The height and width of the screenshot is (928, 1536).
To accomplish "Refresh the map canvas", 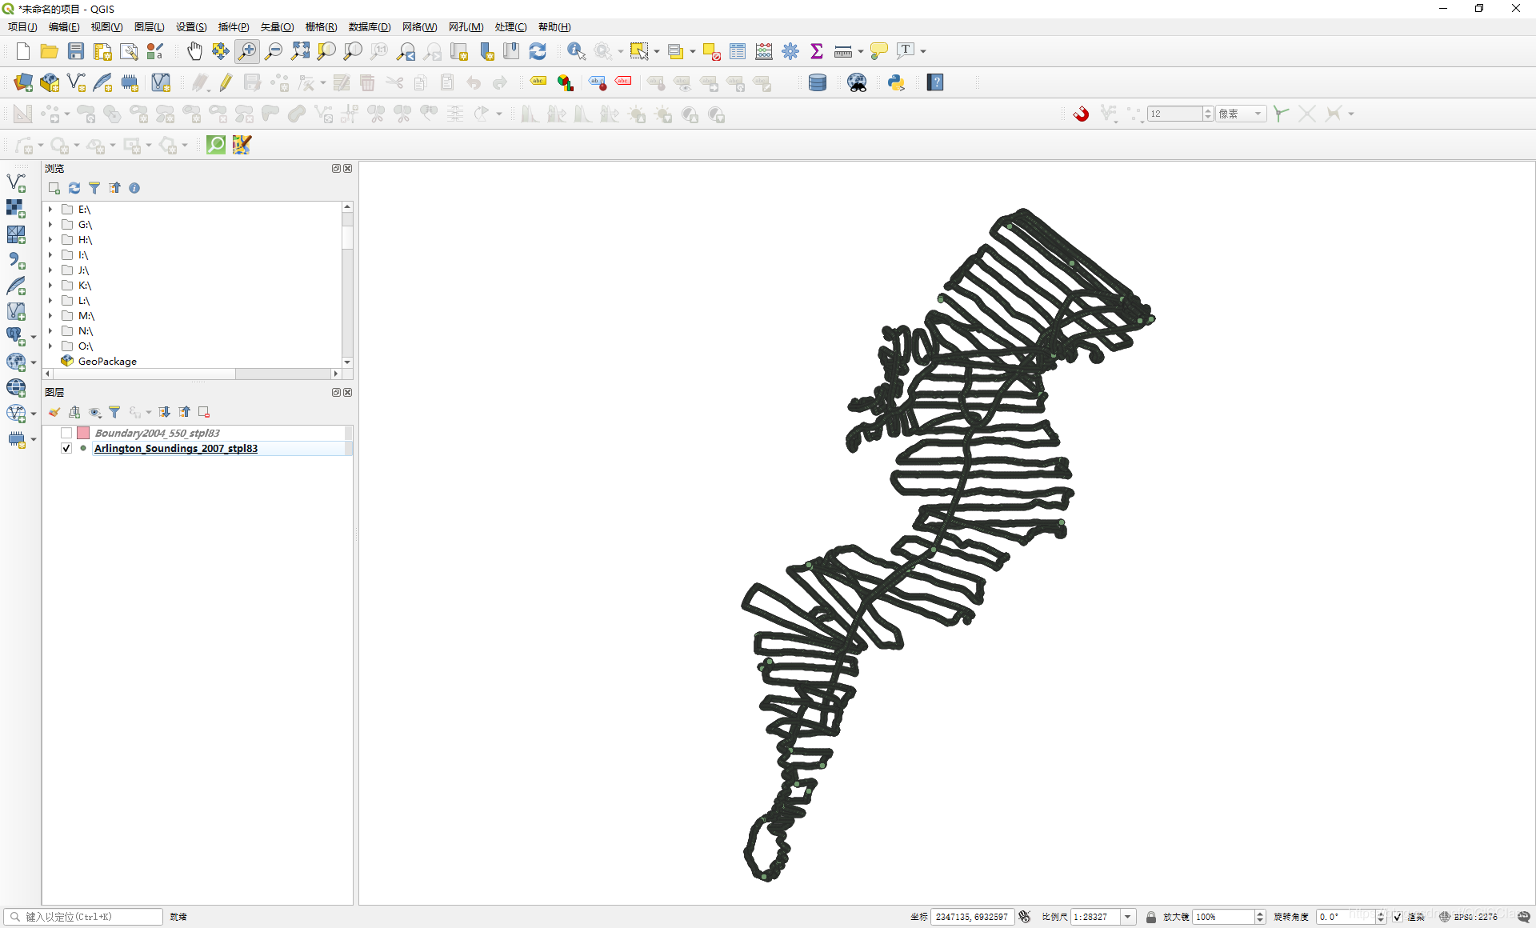I will (x=538, y=51).
